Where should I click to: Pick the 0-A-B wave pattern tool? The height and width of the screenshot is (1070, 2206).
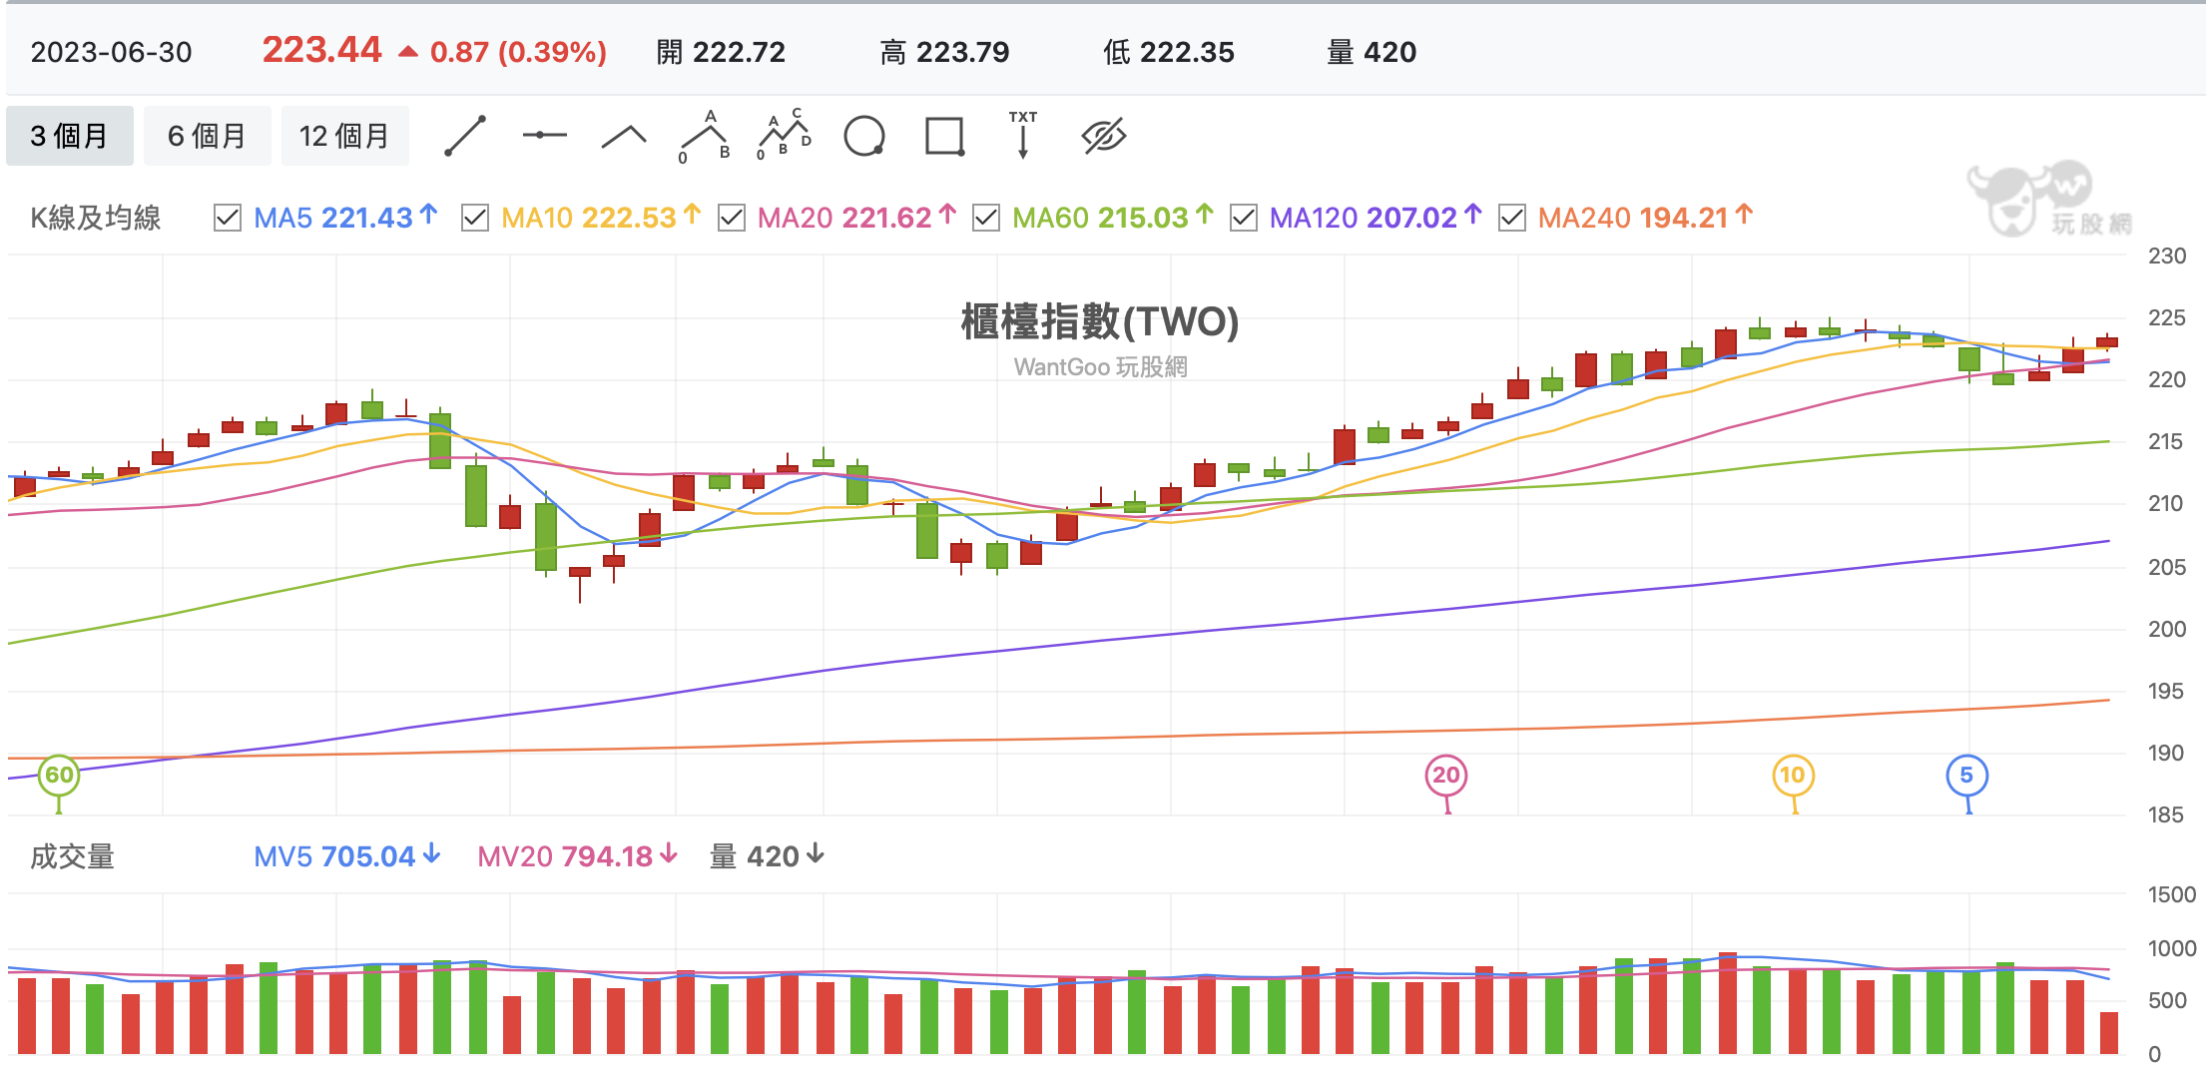tap(705, 137)
